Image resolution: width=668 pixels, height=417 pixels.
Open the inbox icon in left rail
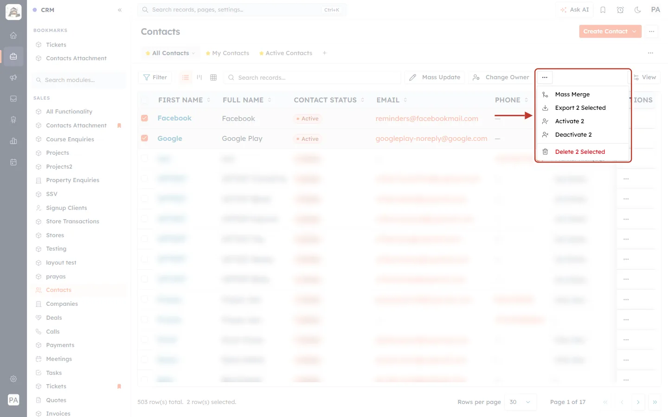[x=13, y=99]
